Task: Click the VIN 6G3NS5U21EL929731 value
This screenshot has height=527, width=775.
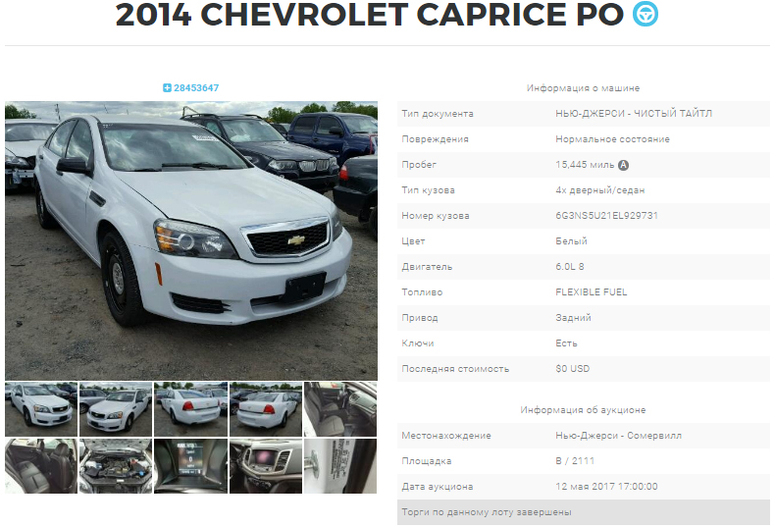Action: 606,216
